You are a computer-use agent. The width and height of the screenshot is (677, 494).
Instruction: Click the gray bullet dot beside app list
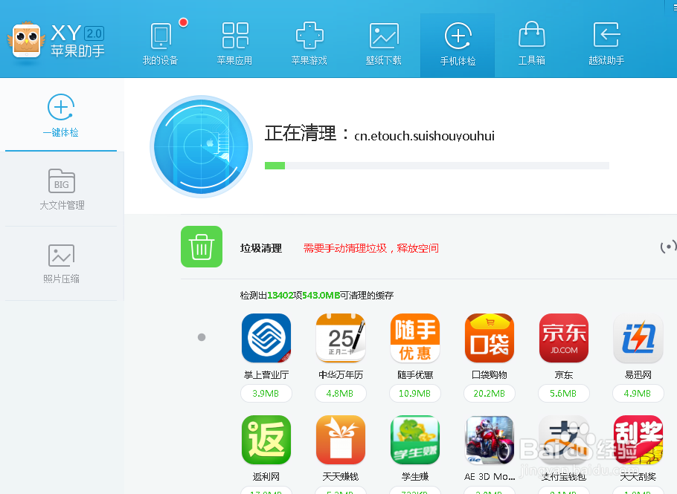201,337
